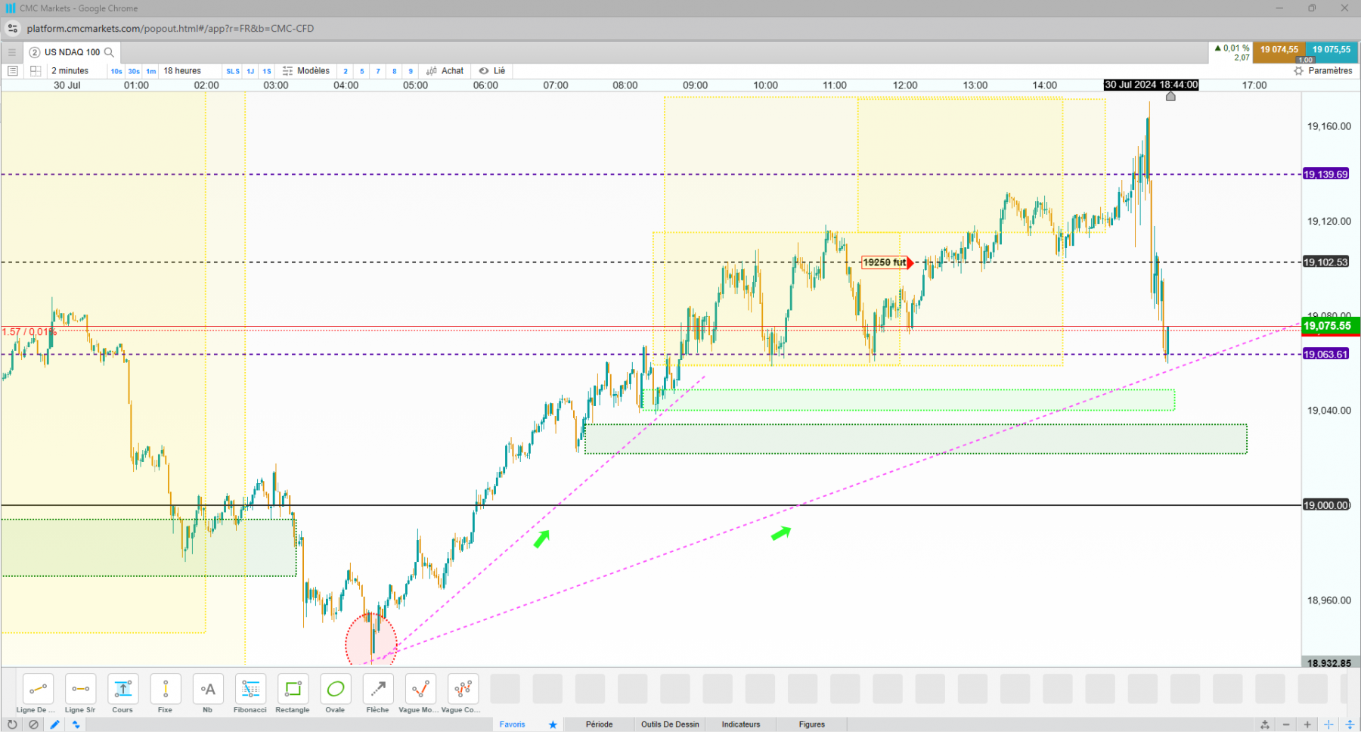Select the Fibonacci drawing tool
This screenshot has height=732, width=1361.
tap(250, 689)
